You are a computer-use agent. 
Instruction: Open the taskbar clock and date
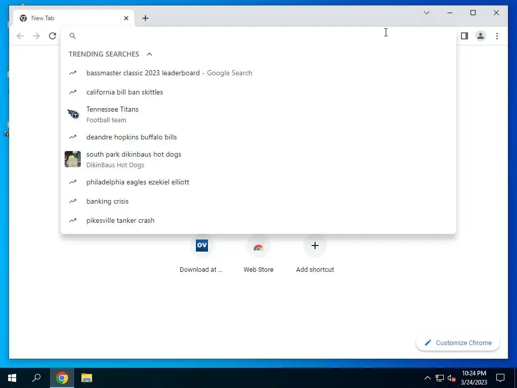pos(474,378)
